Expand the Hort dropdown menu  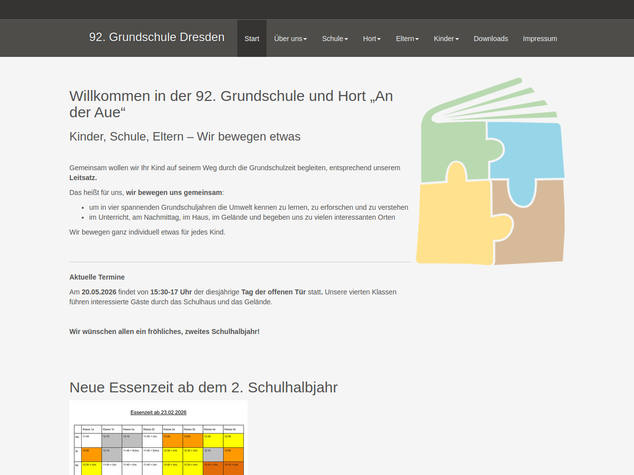pyautogui.click(x=371, y=39)
